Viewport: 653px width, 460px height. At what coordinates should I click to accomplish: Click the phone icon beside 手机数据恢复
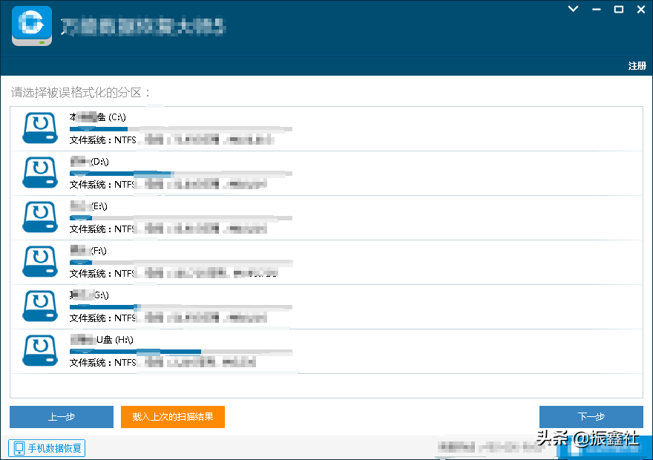point(19,448)
